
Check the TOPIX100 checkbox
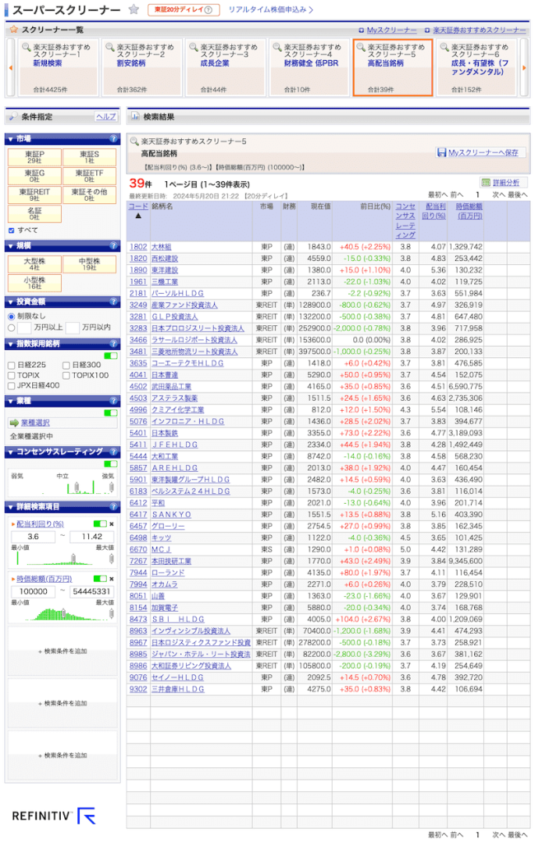pyautogui.click(x=66, y=375)
